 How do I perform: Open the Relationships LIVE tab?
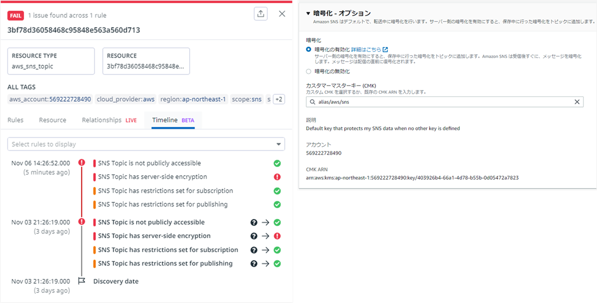(109, 120)
